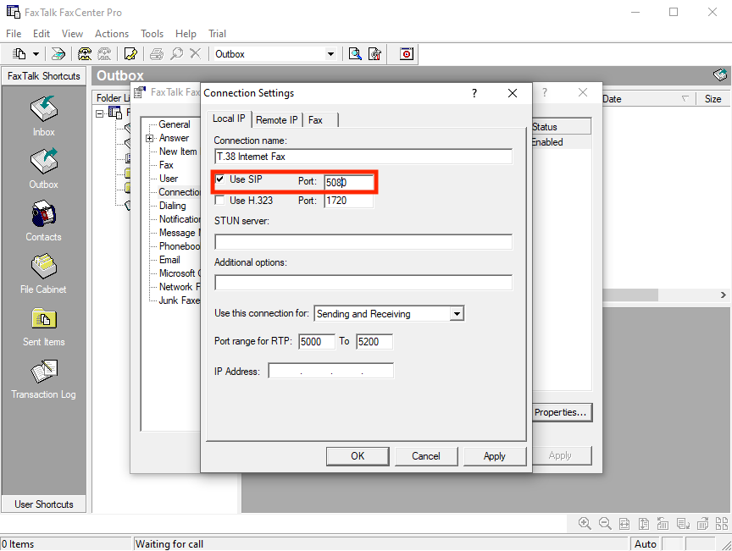Switch to the Remote IP tab
Viewport: 732px width, 551px height.
pyautogui.click(x=277, y=120)
